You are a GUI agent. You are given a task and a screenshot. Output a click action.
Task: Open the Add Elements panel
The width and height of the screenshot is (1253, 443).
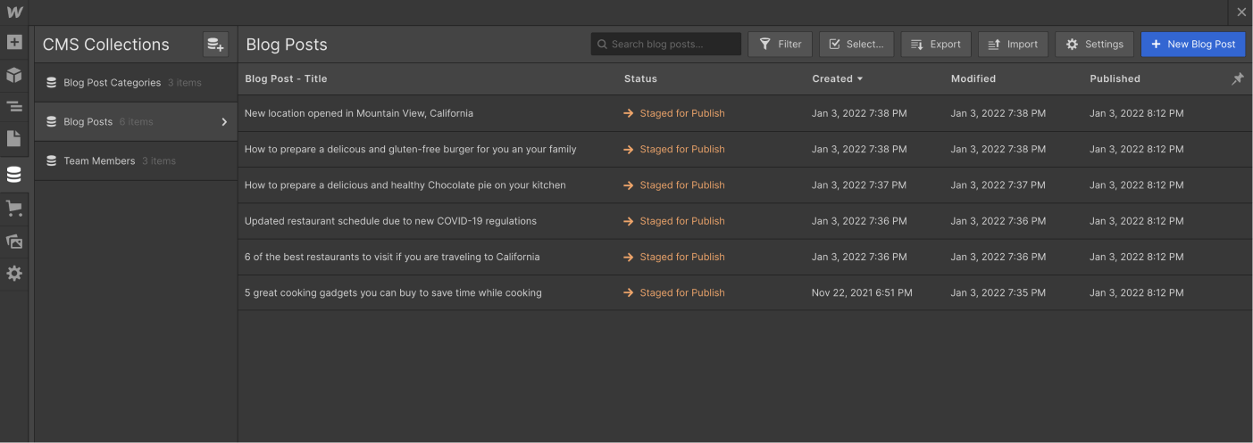(x=14, y=42)
